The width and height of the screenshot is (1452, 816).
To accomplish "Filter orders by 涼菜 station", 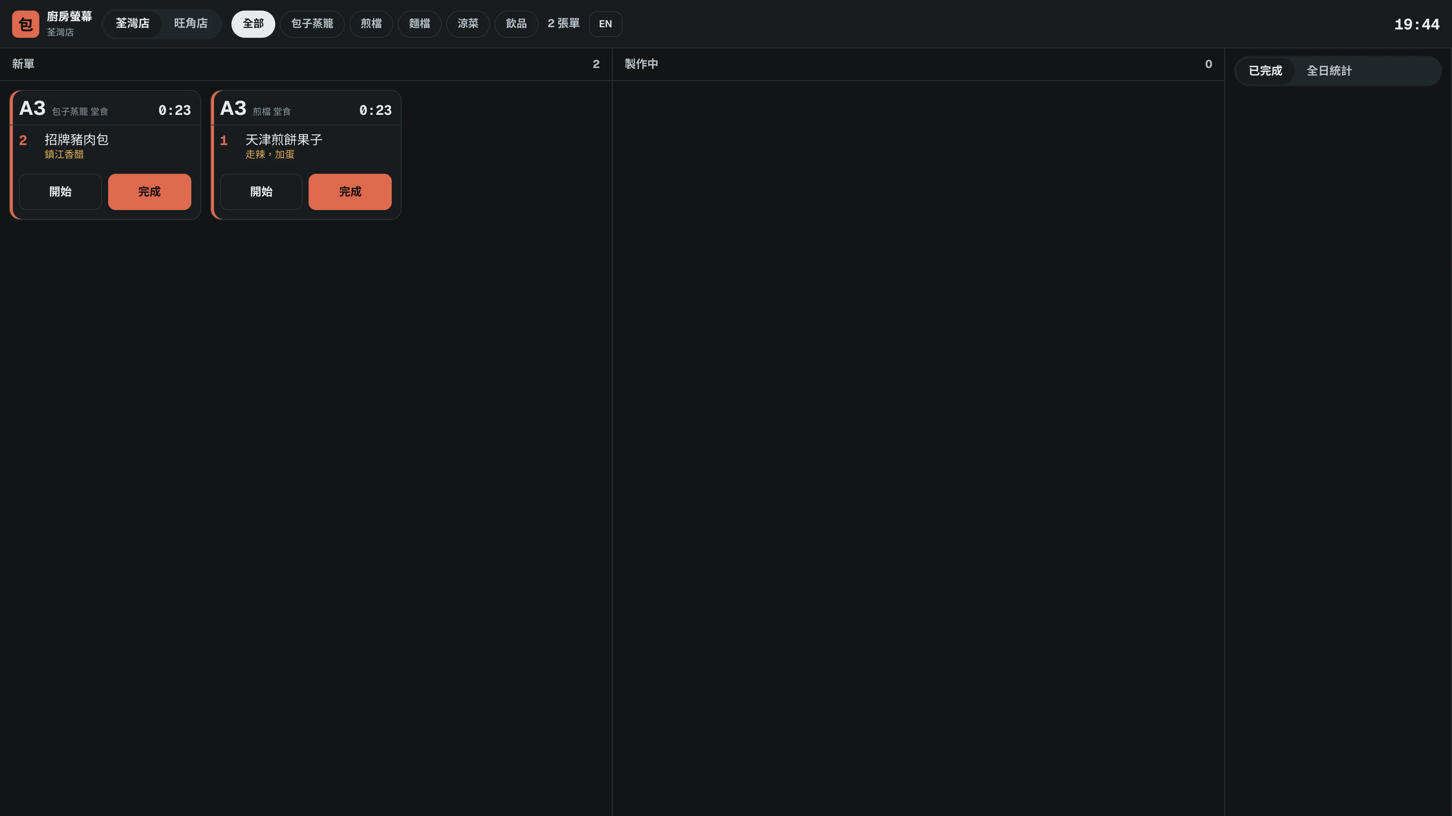I will (468, 24).
